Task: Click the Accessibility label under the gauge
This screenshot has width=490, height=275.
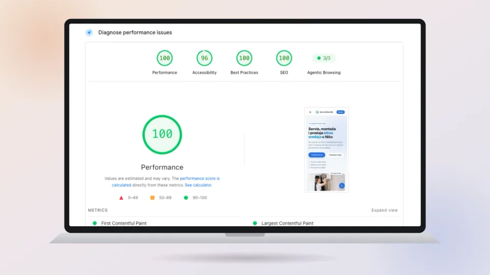Action: [204, 73]
